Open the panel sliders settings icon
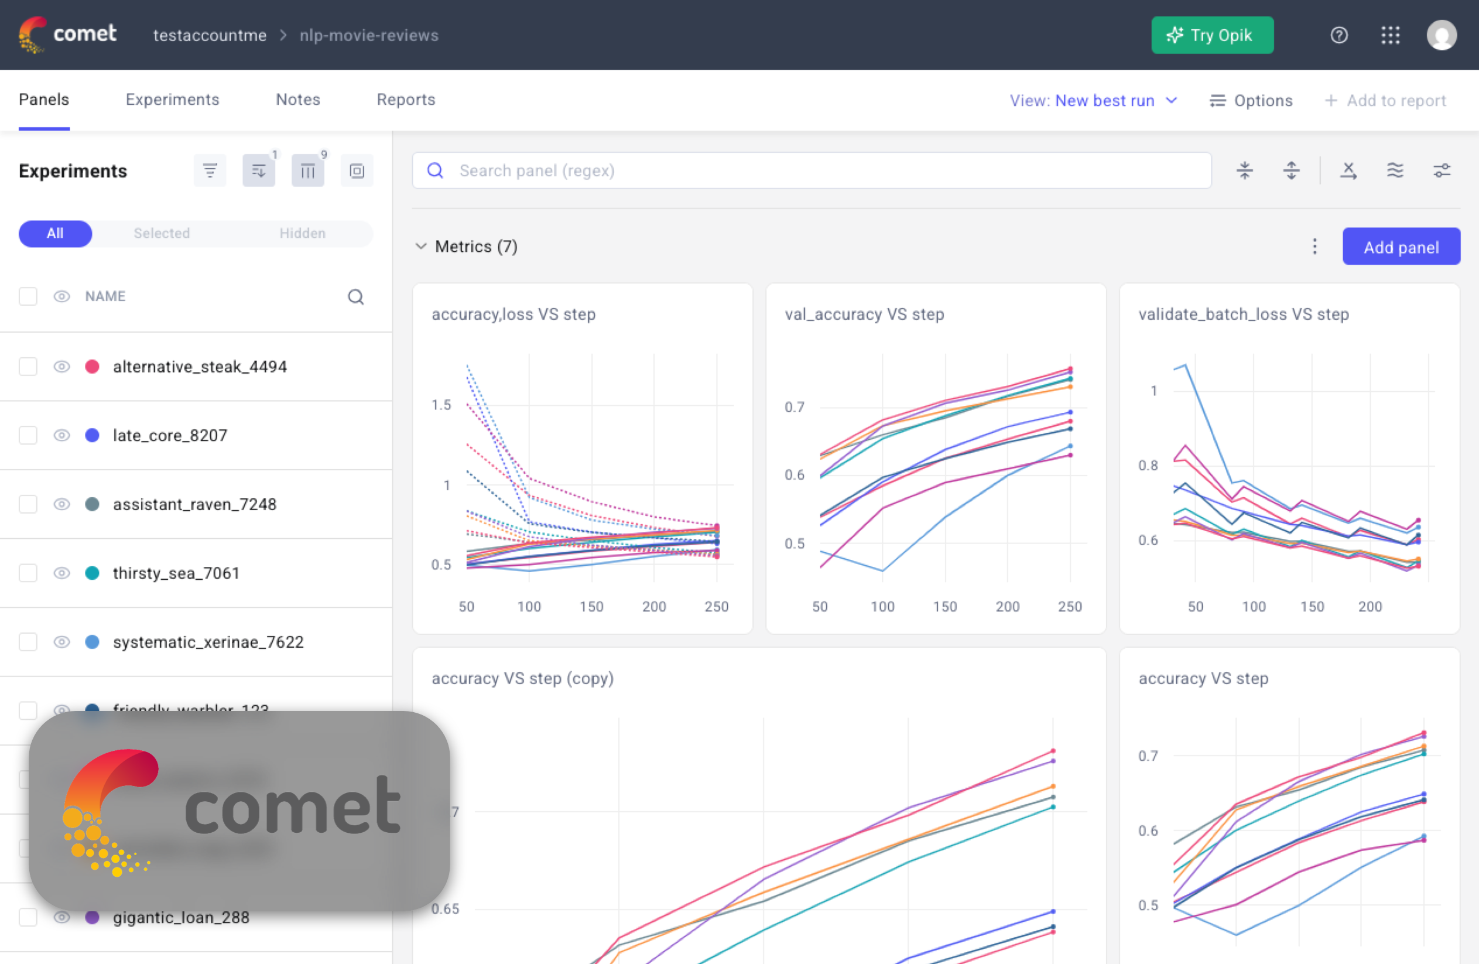Image resolution: width=1479 pixels, height=964 pixels. [1442, 170]
